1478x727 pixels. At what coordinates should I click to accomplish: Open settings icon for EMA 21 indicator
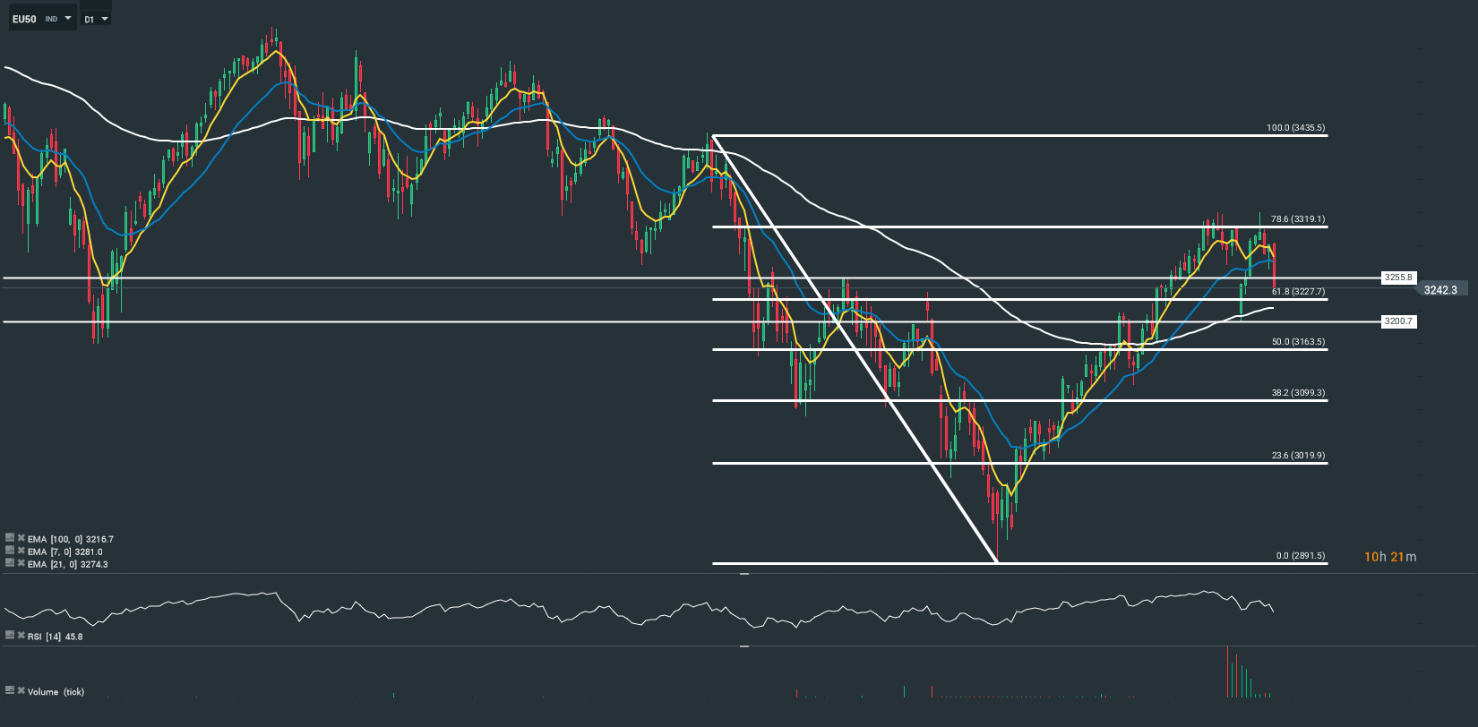tap(10, 563)
